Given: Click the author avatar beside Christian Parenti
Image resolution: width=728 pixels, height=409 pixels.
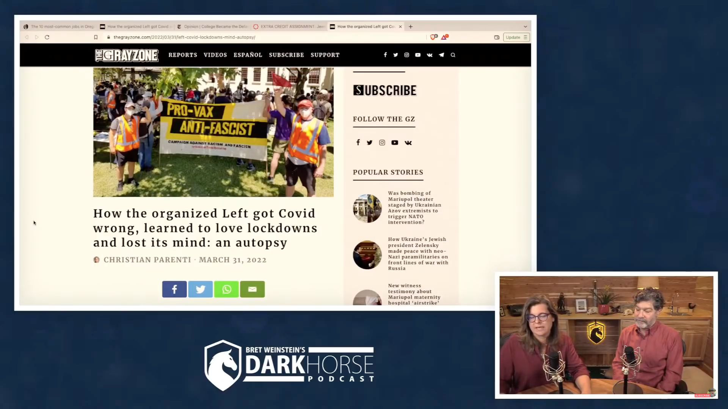Looking at the screenshot, I should pyautogui.click(x=97, y=260).
